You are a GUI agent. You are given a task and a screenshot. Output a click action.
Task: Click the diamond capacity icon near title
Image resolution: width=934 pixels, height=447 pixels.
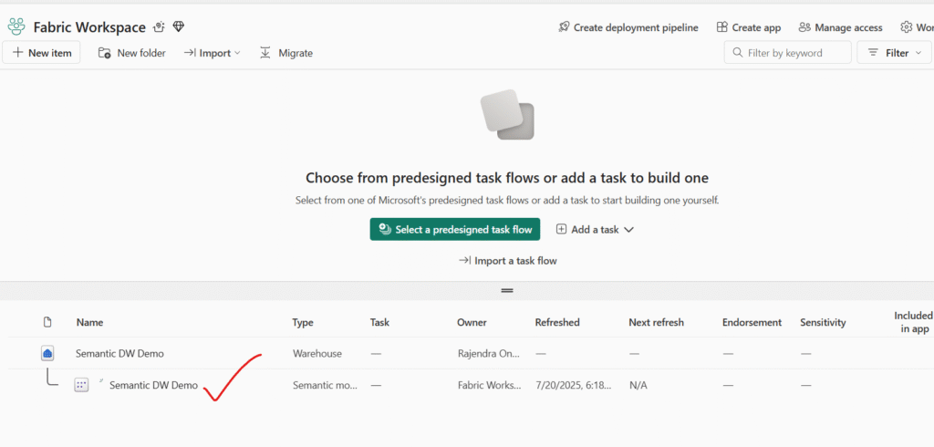click(178, 26)
